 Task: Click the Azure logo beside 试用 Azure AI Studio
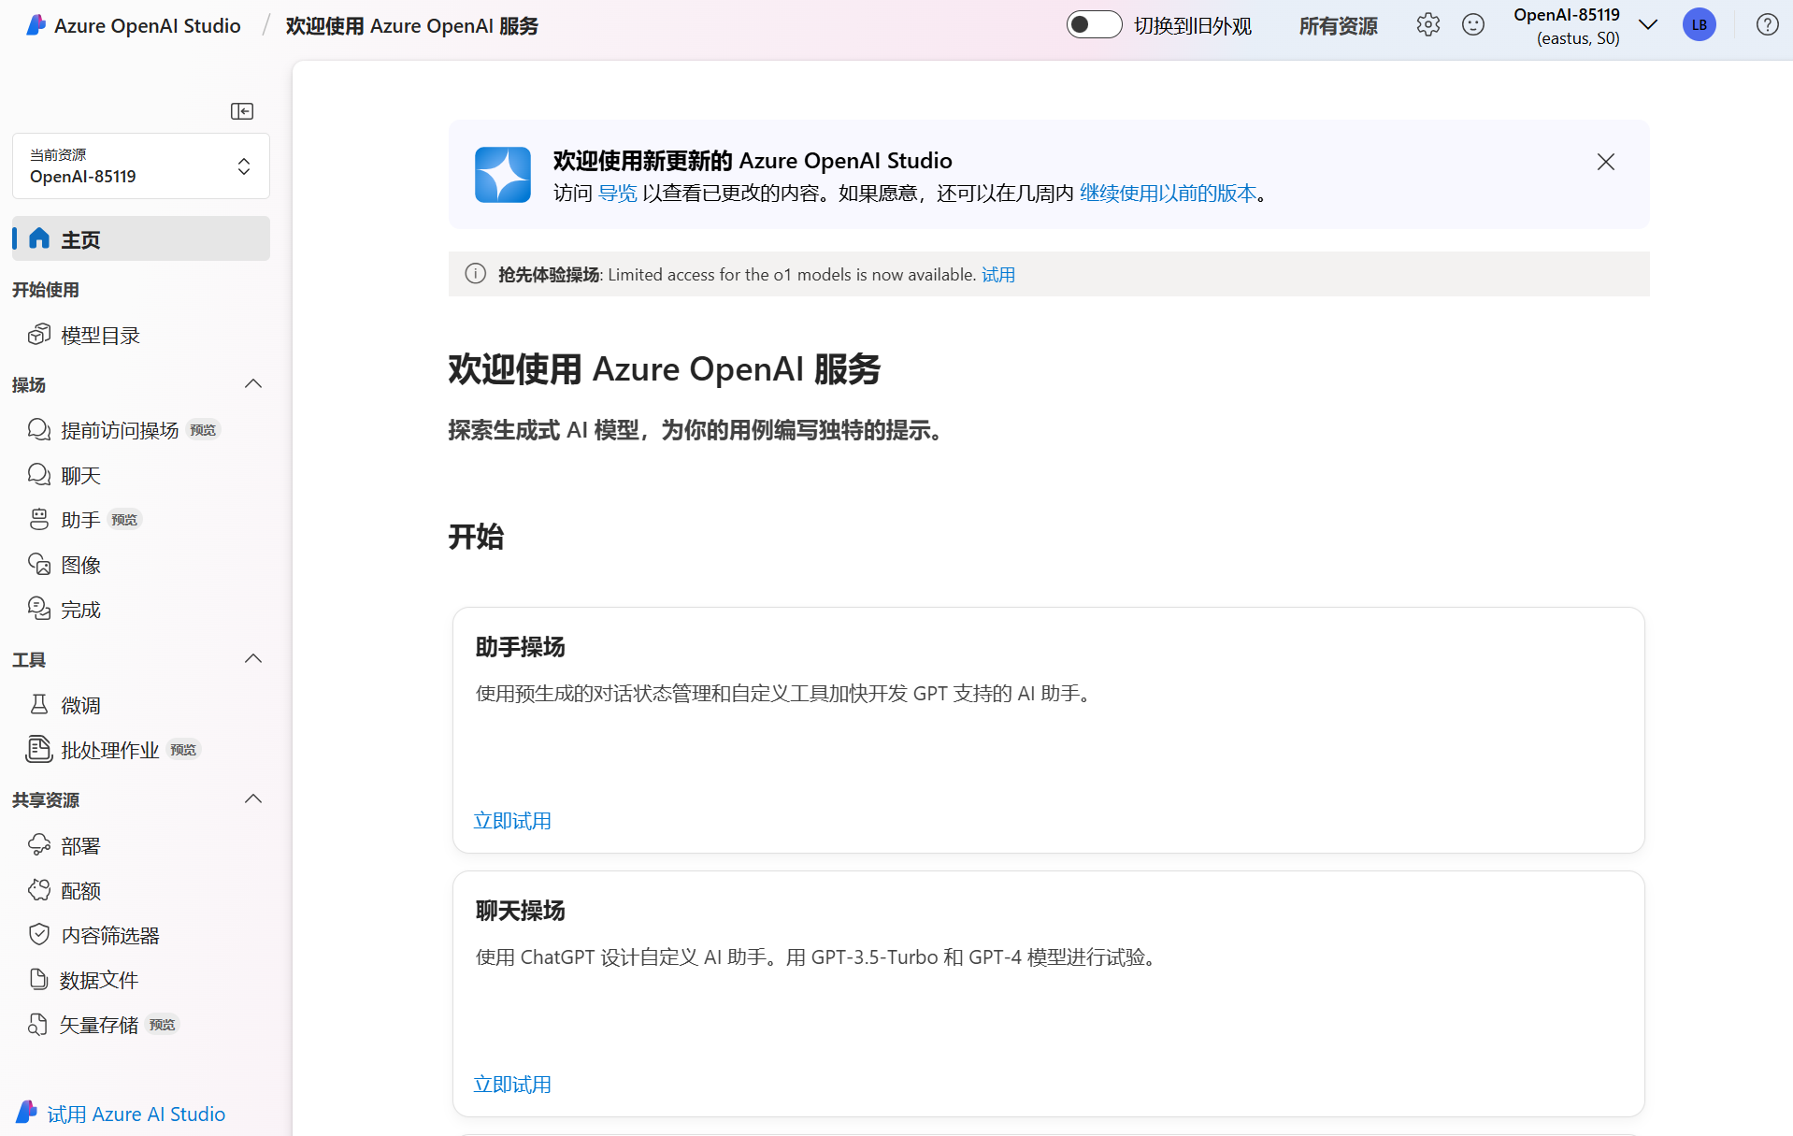tap(26, 1113)
